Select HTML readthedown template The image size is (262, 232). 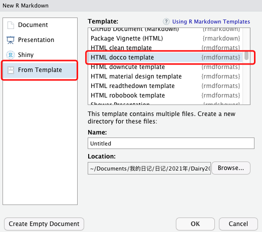pos(165,86)
